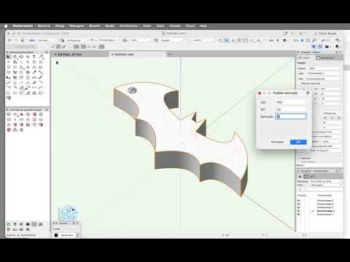Open the Cloud menu
Screen dimensions: 350x262
(x=190, y=26)
